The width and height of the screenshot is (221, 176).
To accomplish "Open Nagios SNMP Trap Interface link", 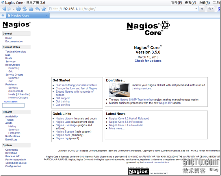I will click(137, 100).
